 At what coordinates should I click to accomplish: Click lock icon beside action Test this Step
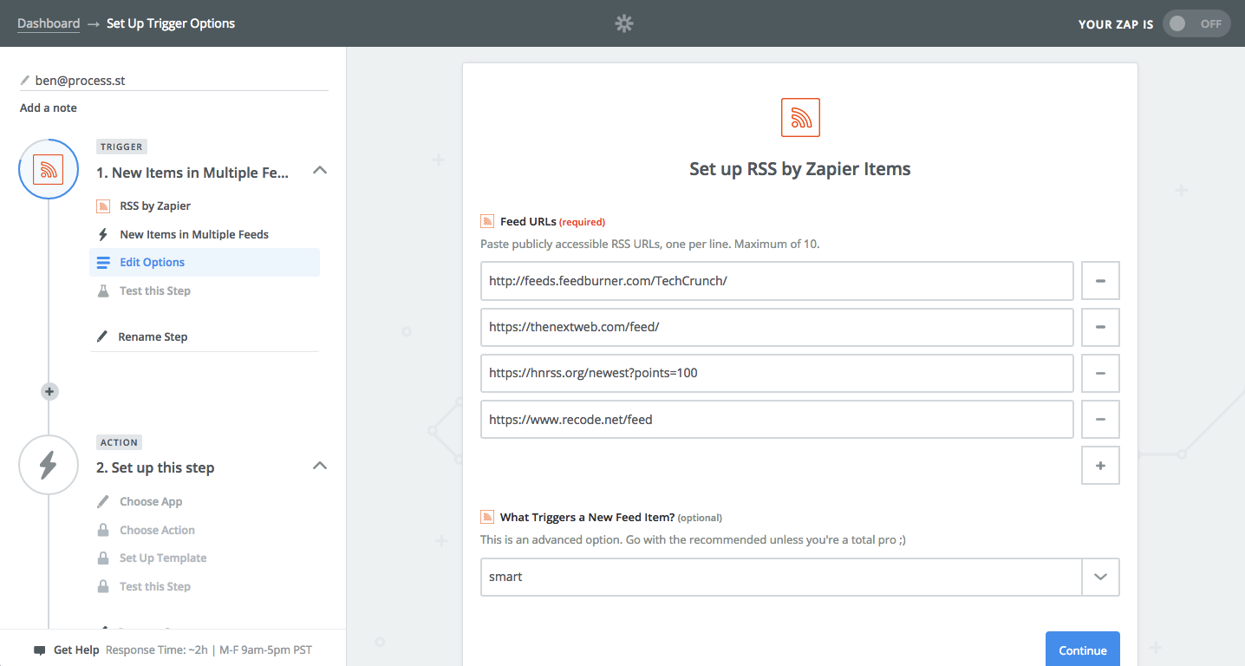pos(103,586)
